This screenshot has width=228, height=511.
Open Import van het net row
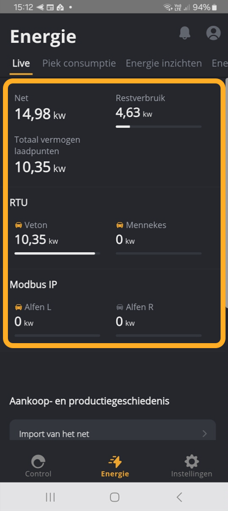tap(113, 430)
